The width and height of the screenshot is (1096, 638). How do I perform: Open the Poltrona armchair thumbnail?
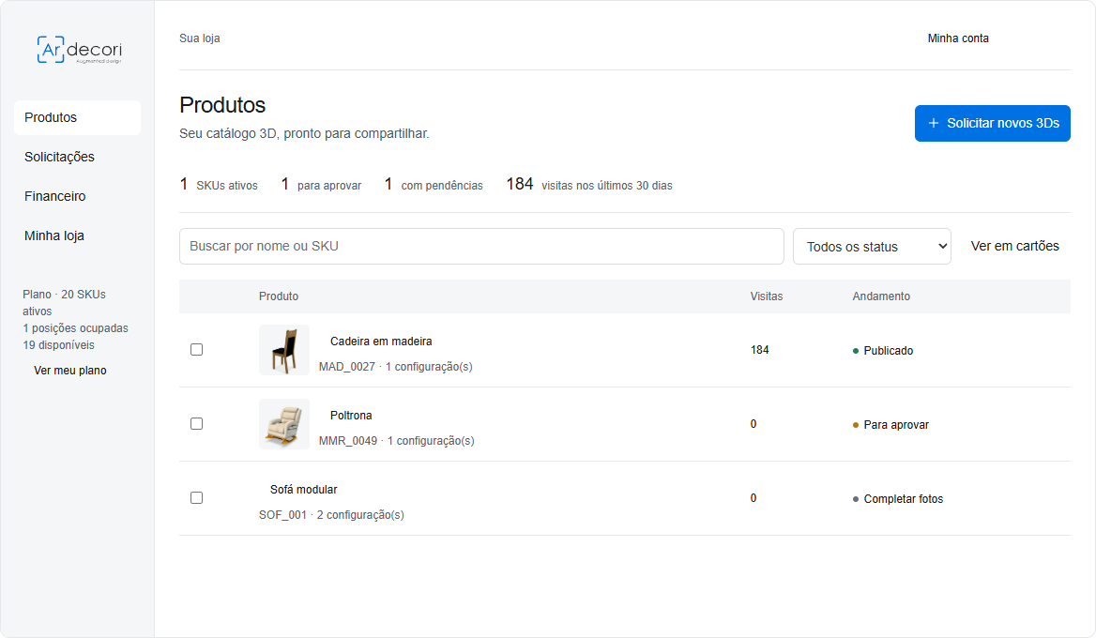click(283, 424)
